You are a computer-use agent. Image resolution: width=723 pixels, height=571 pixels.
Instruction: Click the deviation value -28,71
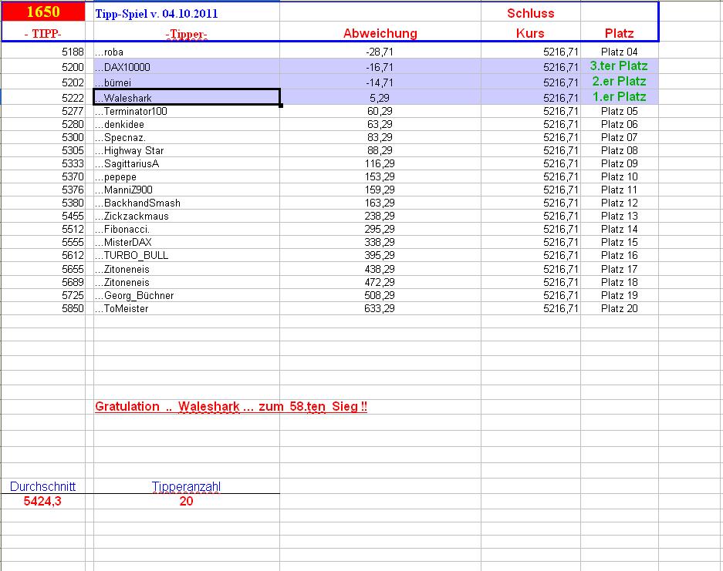tap(380, 52)
